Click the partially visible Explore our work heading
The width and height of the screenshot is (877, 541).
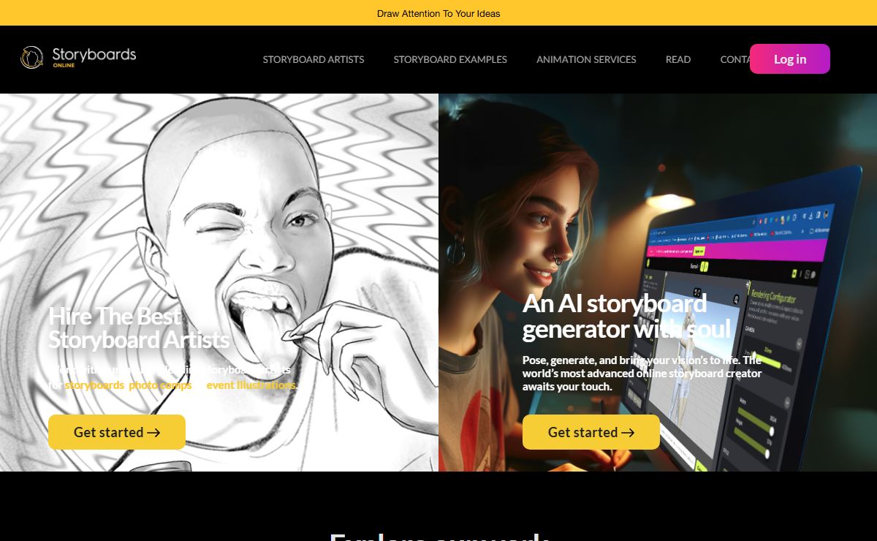(438, 536)
